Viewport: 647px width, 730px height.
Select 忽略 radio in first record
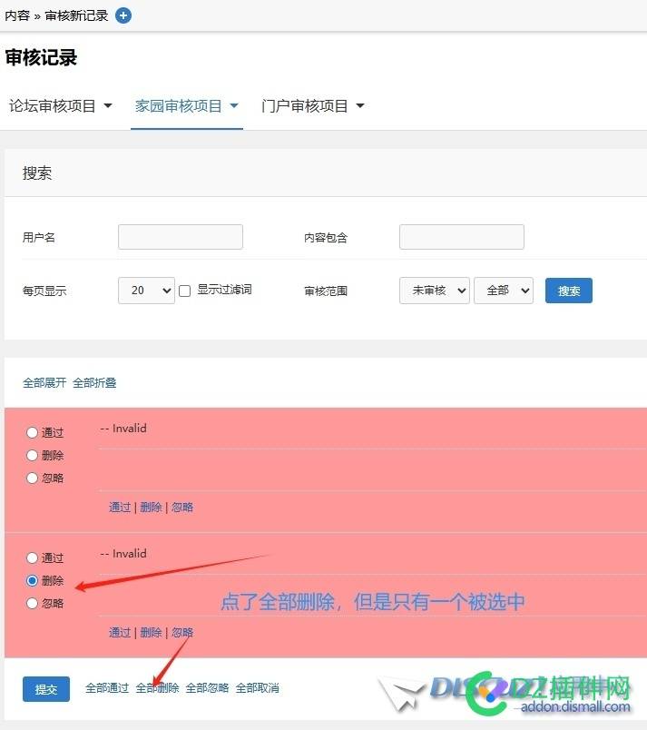[32, 478]
